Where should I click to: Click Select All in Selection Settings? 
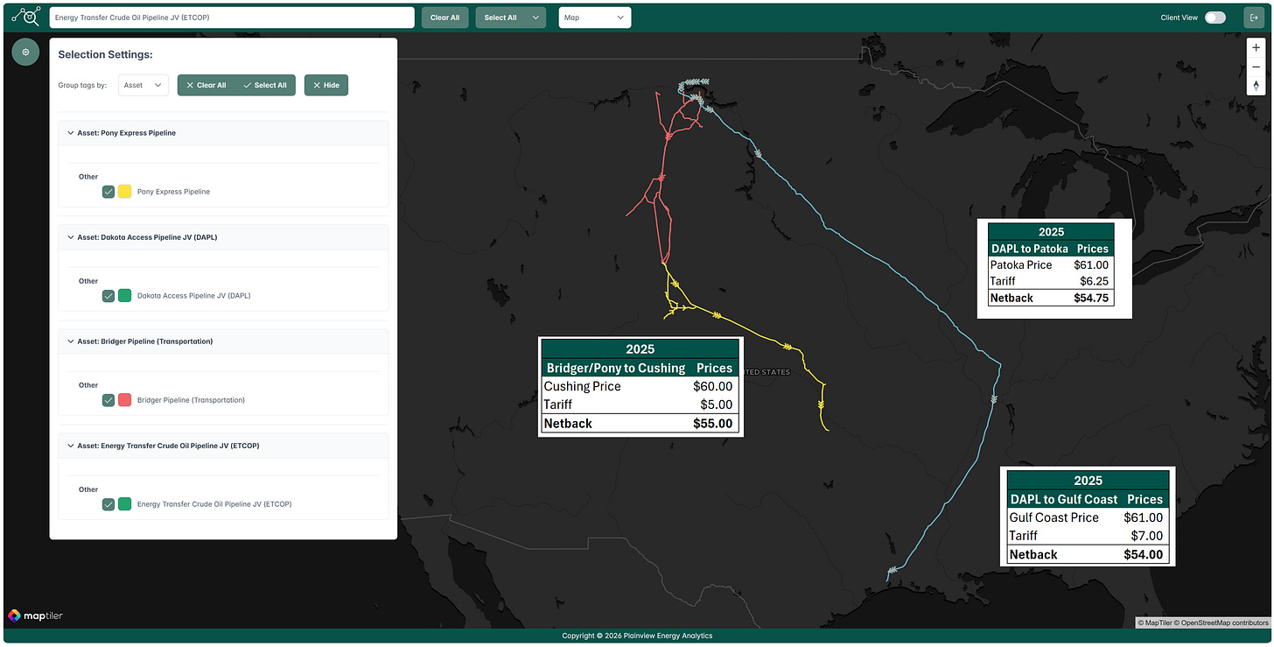[x=266, y=85]
